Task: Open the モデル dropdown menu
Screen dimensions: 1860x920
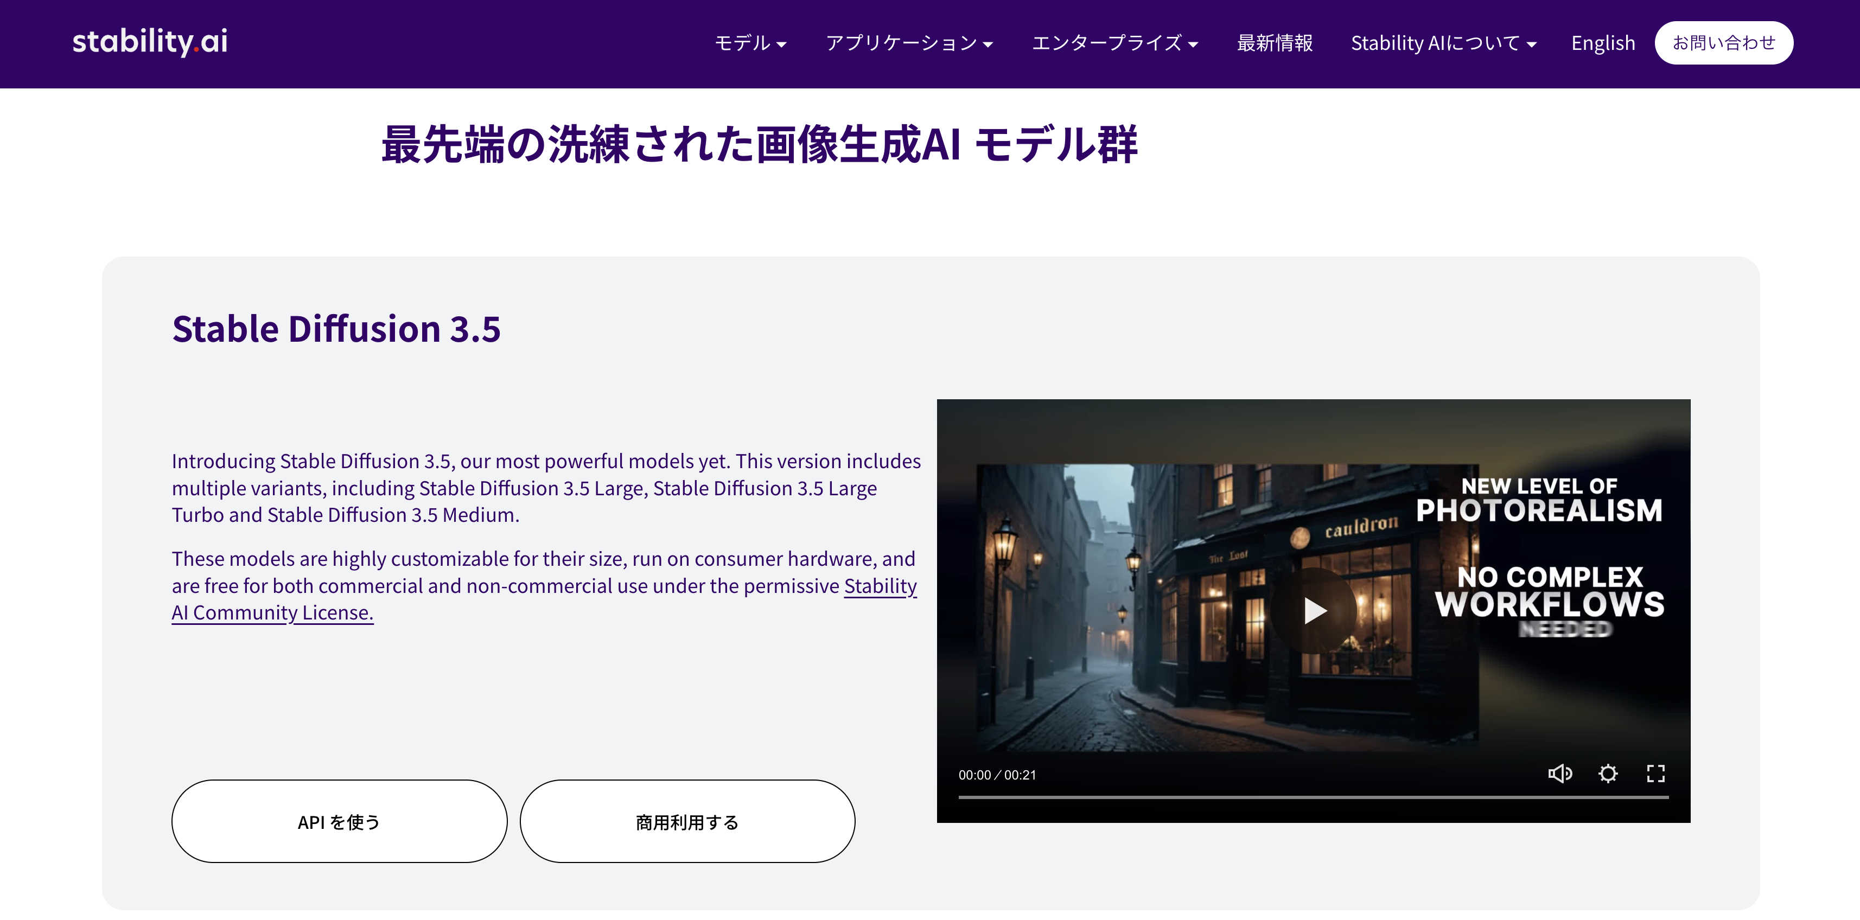Action: [x=750, y=43]
